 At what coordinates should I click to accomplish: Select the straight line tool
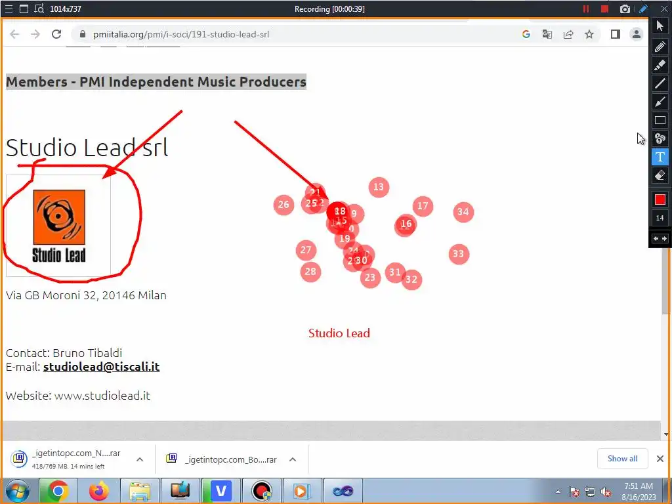[x=660, y=83]
